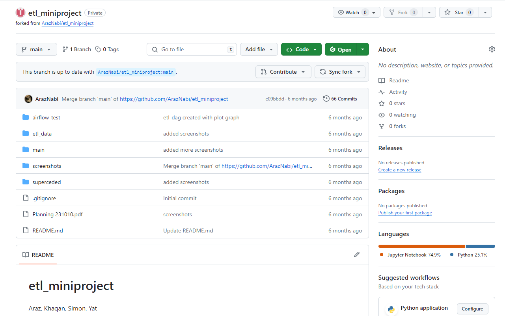Screen dimensions: 505x316
Task: Star the repository
Action: [459, 12]
